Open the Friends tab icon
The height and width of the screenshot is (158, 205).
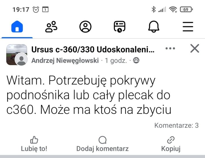coord(51,27)
